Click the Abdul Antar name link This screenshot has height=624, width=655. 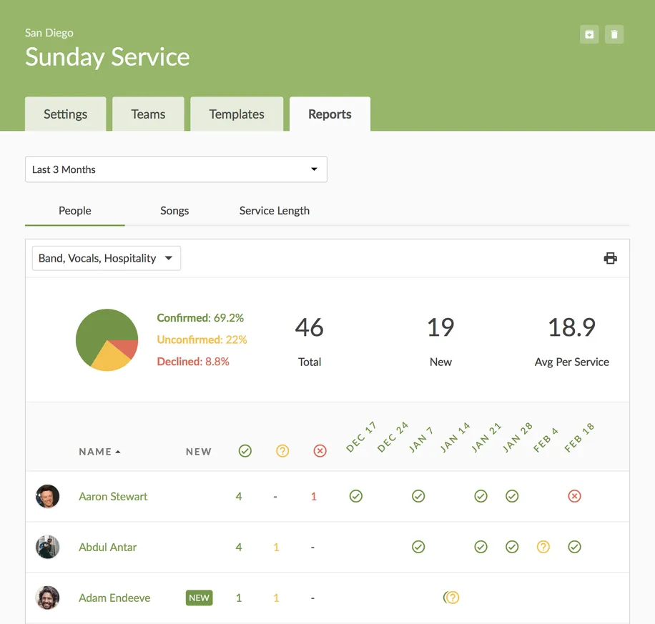pyautogui.click(x=107, y=548)
